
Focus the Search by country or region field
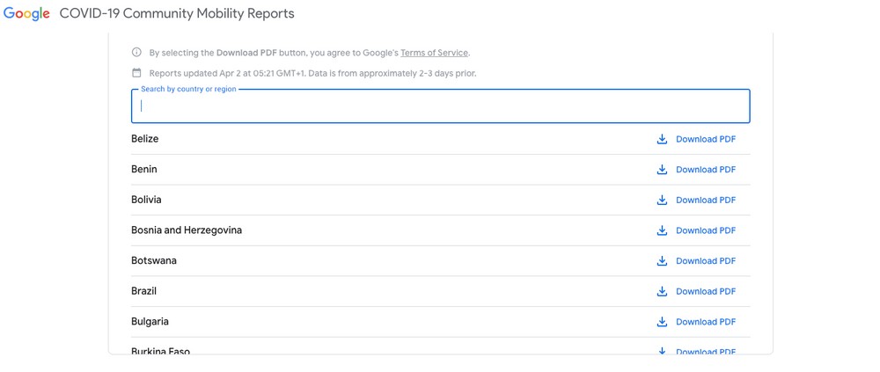click(x=441, y=106)
